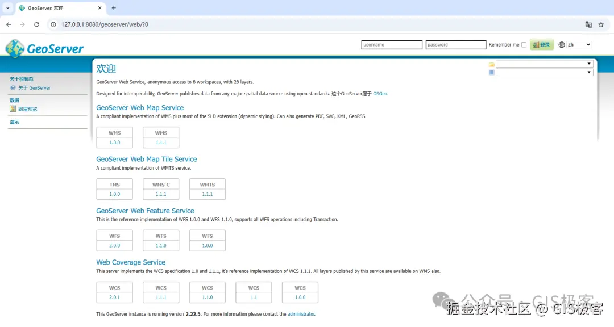Click the administrator contact link
614x327 pixels.
click(301, 314)
